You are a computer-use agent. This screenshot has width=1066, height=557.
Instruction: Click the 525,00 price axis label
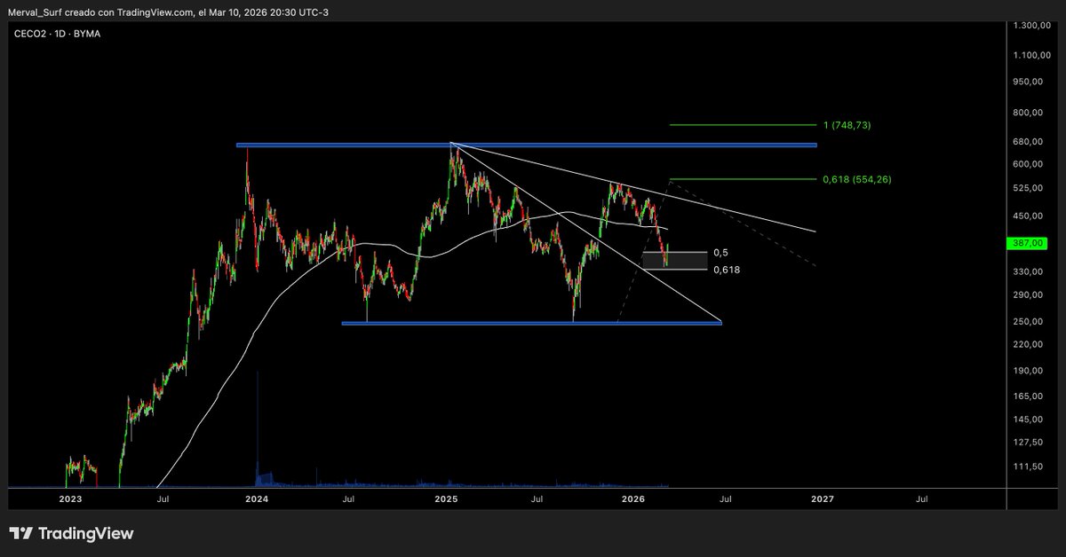click(x=1028, y=188)
